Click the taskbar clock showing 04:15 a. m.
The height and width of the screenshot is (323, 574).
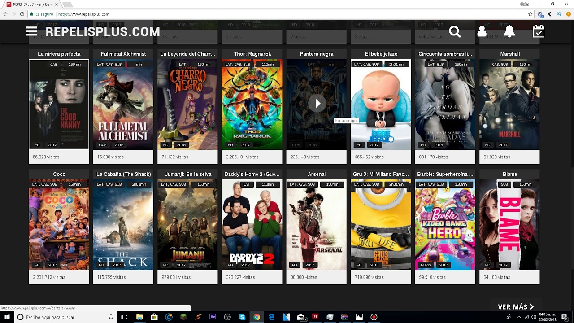click(548, 317)
